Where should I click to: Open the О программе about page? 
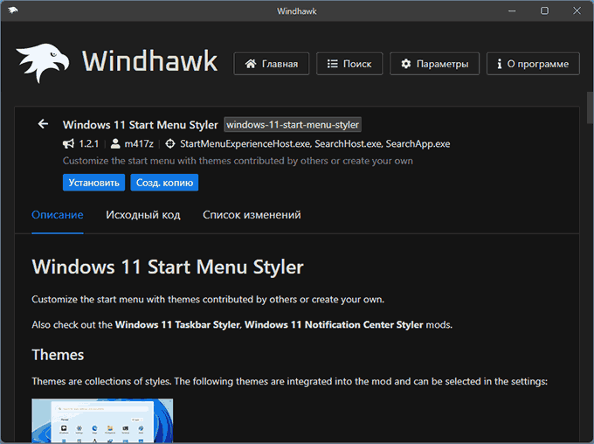coord(533,64)
